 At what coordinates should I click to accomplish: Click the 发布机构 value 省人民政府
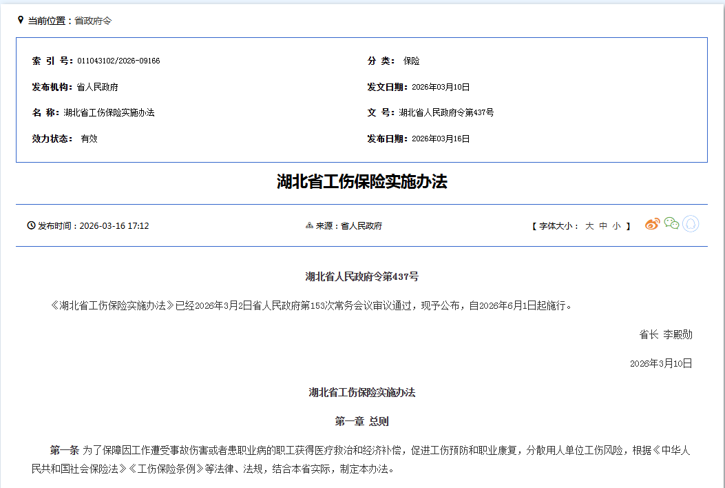tap(98, 88)
